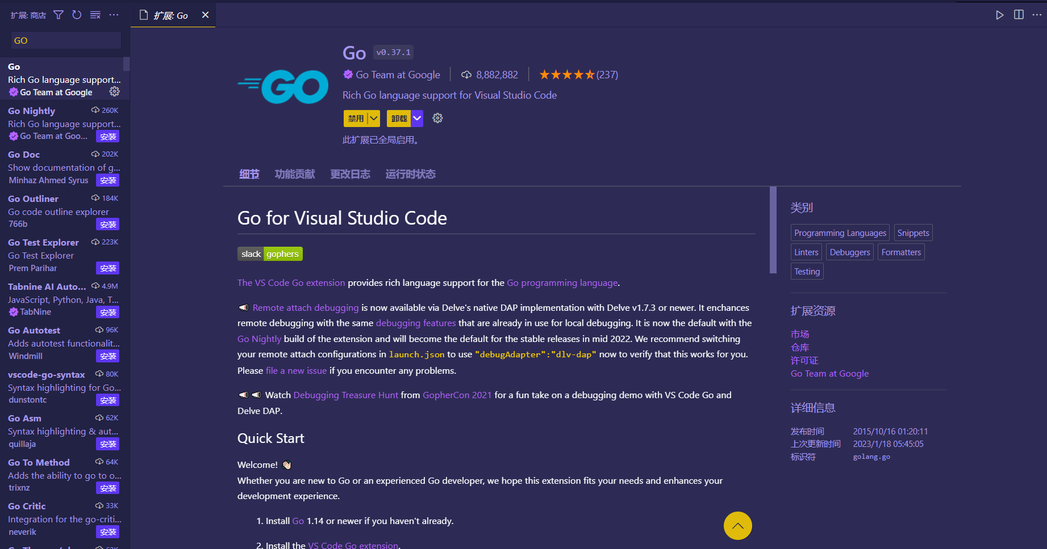Open Go programming language link
1047x549 pixels.
click(562, 282)
